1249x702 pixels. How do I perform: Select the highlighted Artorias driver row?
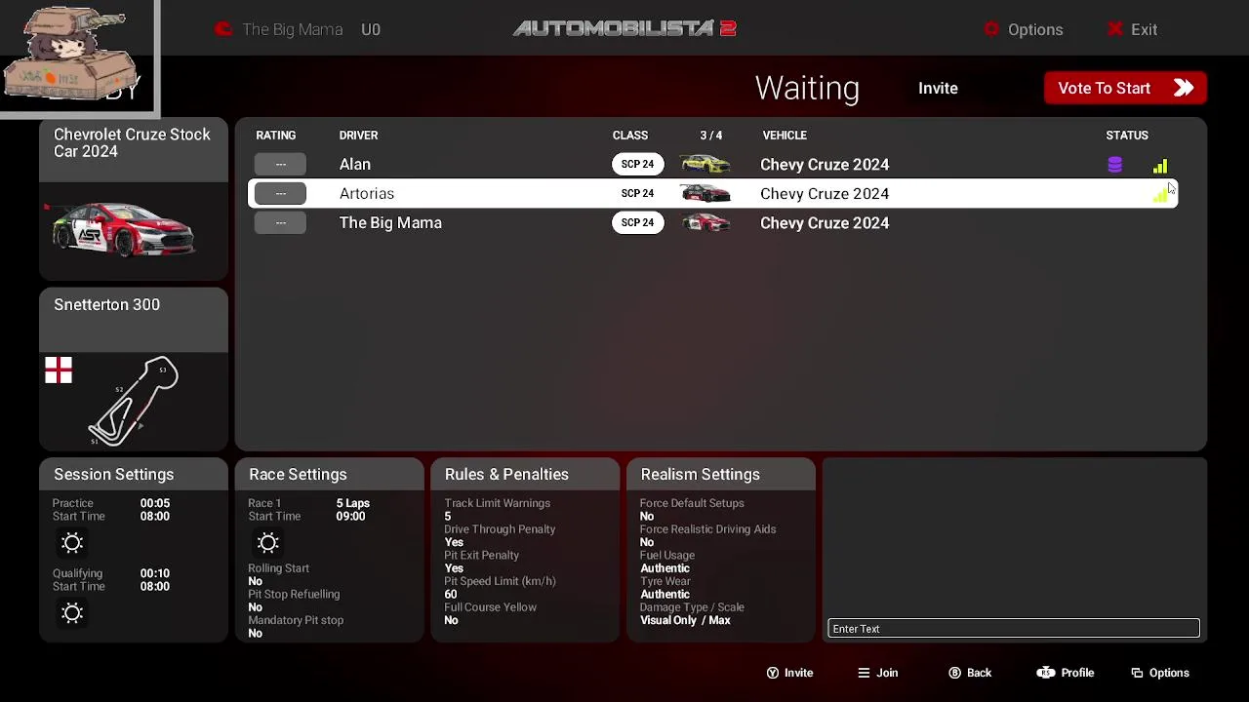tap(712, 193)
